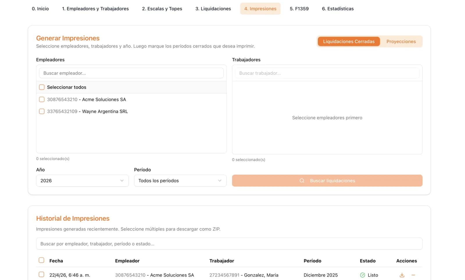The width and height of the screenshot is (465, 280).
Task: Select Liquidaciones Cerradas toggle
Action: click(348, 42)
